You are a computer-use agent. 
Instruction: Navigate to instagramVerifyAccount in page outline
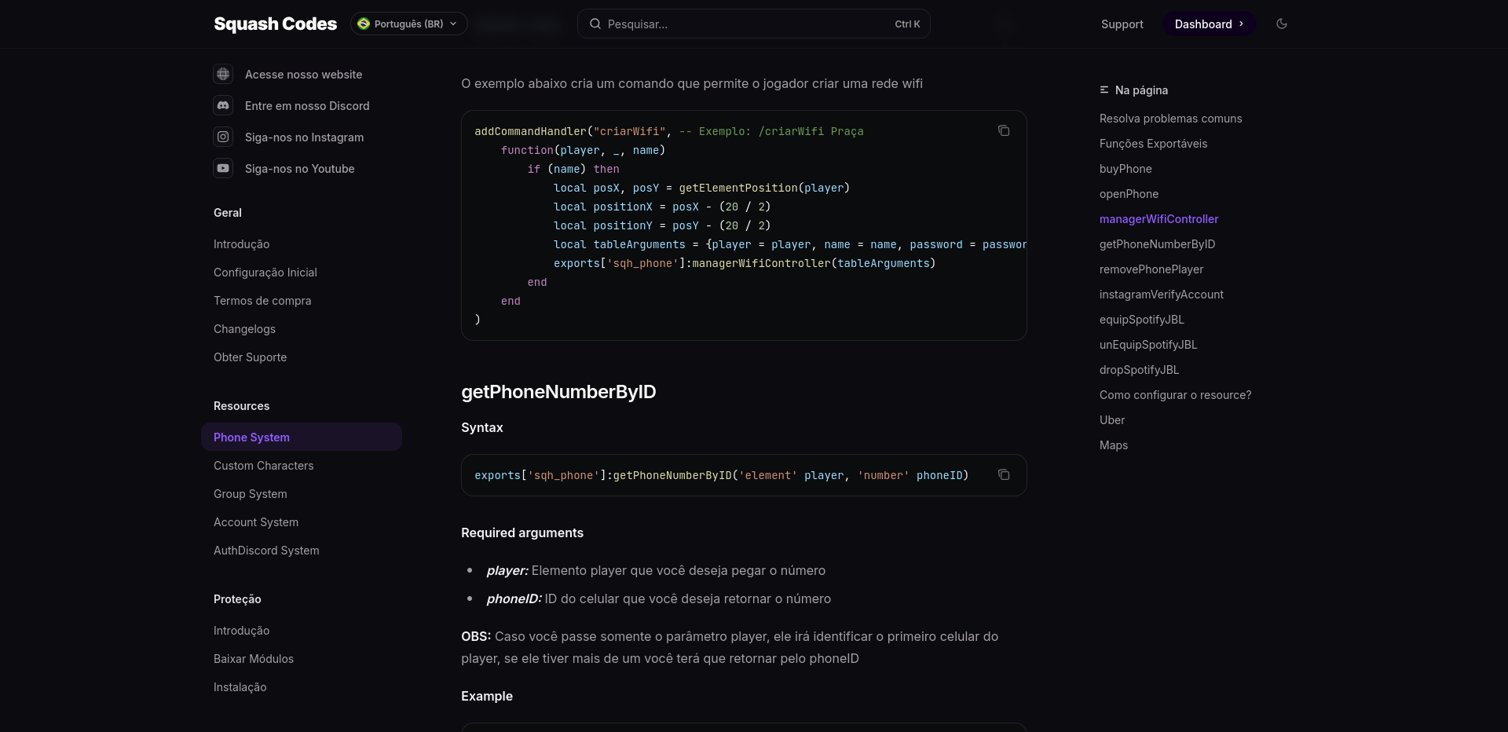click(1161, 295)
